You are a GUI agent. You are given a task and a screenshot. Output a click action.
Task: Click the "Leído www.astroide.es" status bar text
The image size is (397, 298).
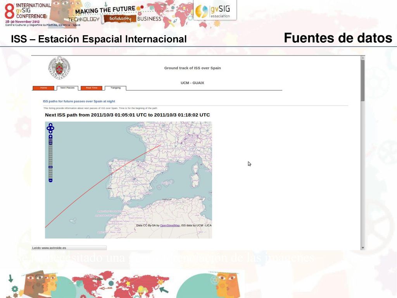tap(49, 248)
